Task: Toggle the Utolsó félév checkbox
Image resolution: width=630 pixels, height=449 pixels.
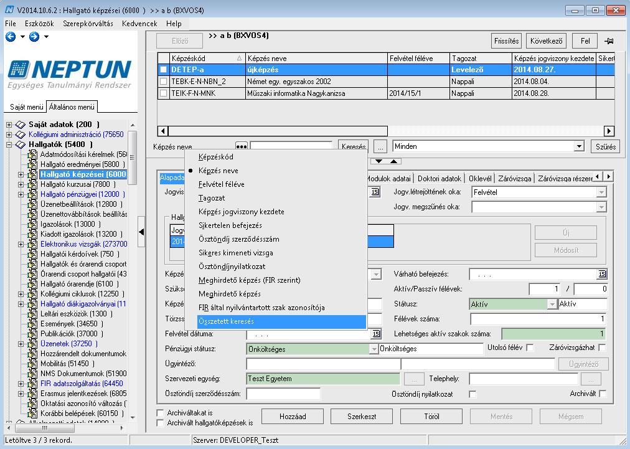Action: pyautogui.click(x=530, y=347)
